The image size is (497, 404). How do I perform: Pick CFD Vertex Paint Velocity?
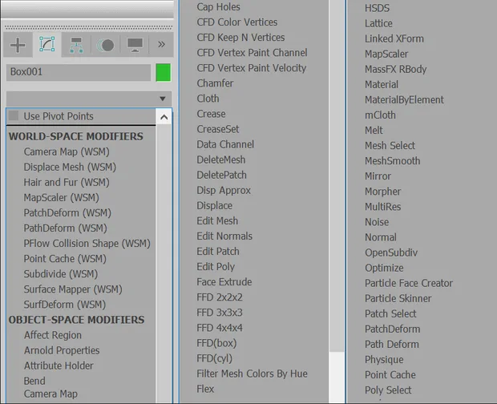pyautogui.click(x=252, y=68)
